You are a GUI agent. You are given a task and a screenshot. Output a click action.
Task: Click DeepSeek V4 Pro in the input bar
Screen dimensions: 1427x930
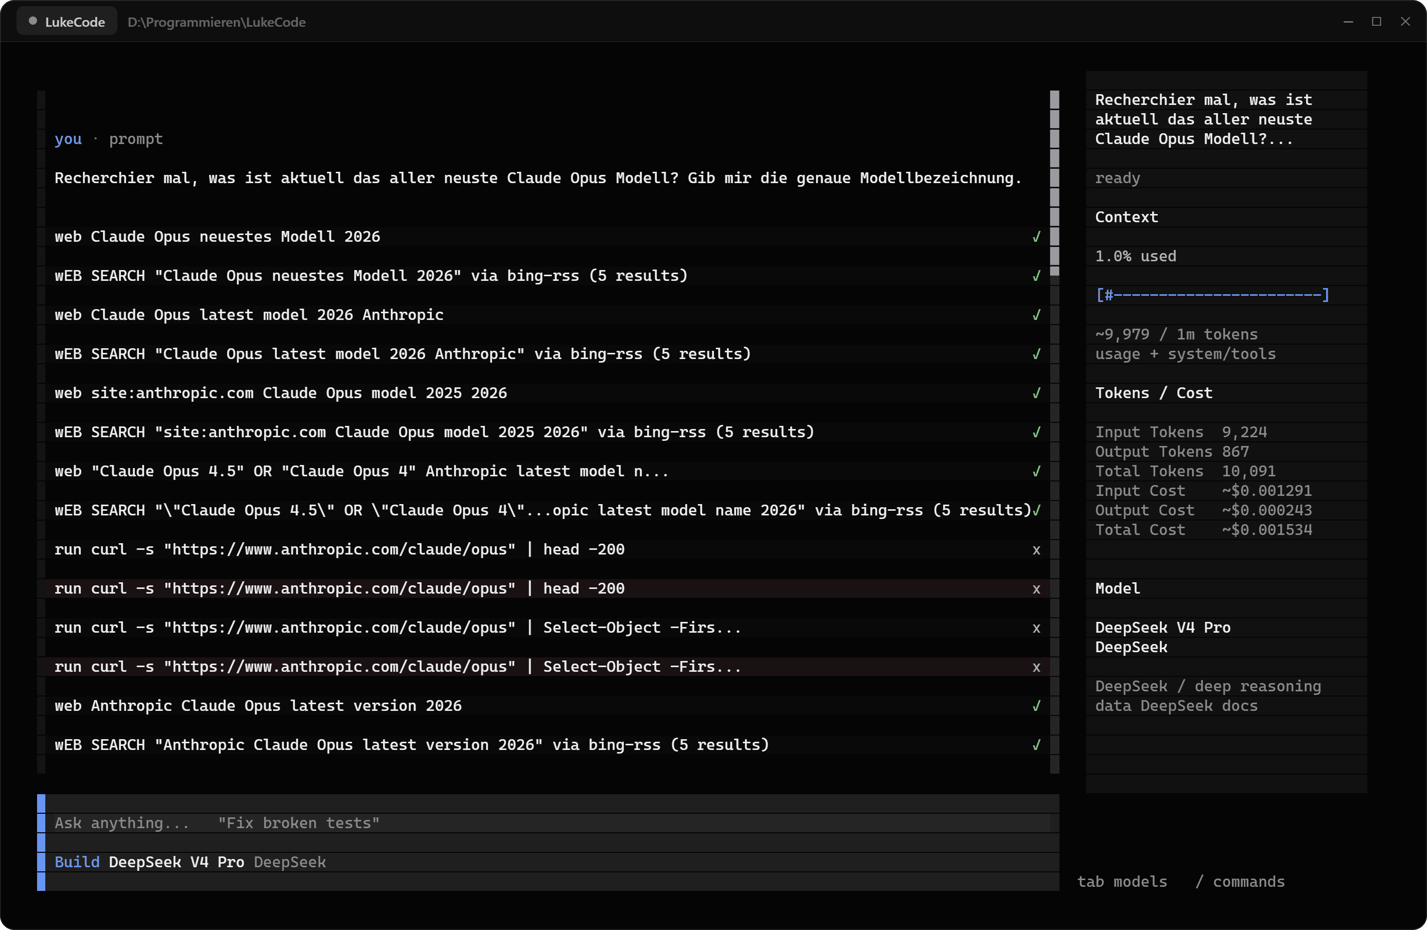(176, 862)
